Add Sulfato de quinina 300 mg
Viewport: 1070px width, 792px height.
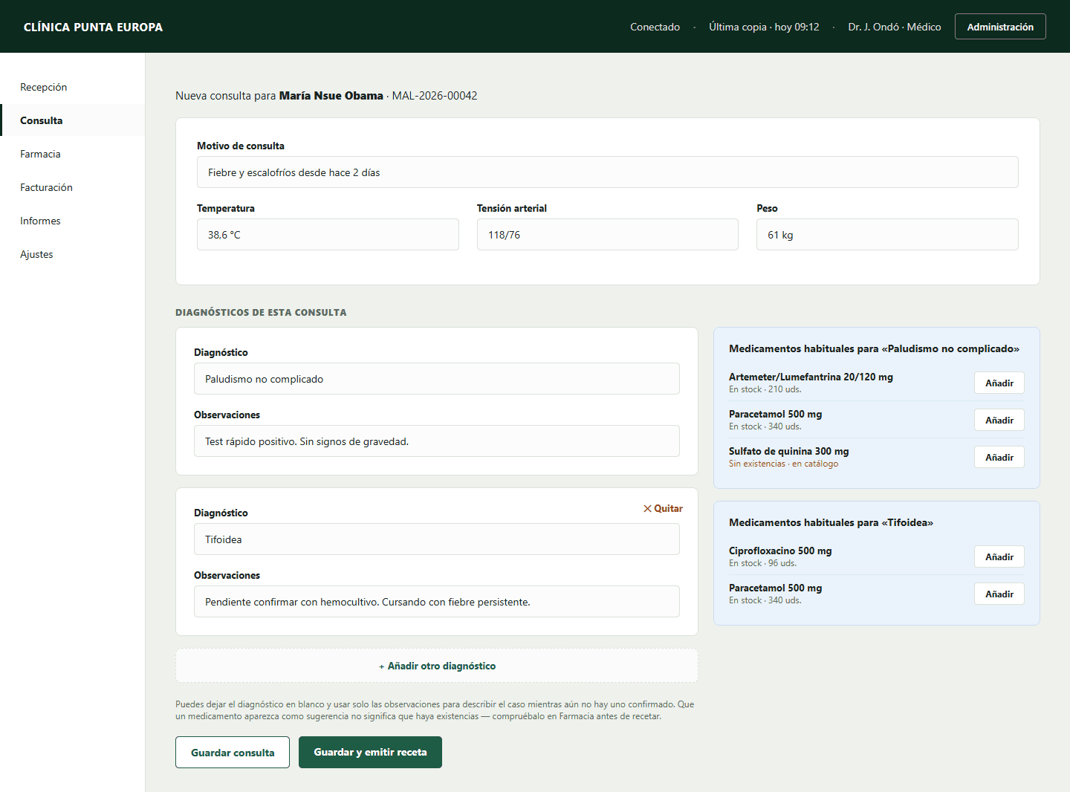(999, 457)
